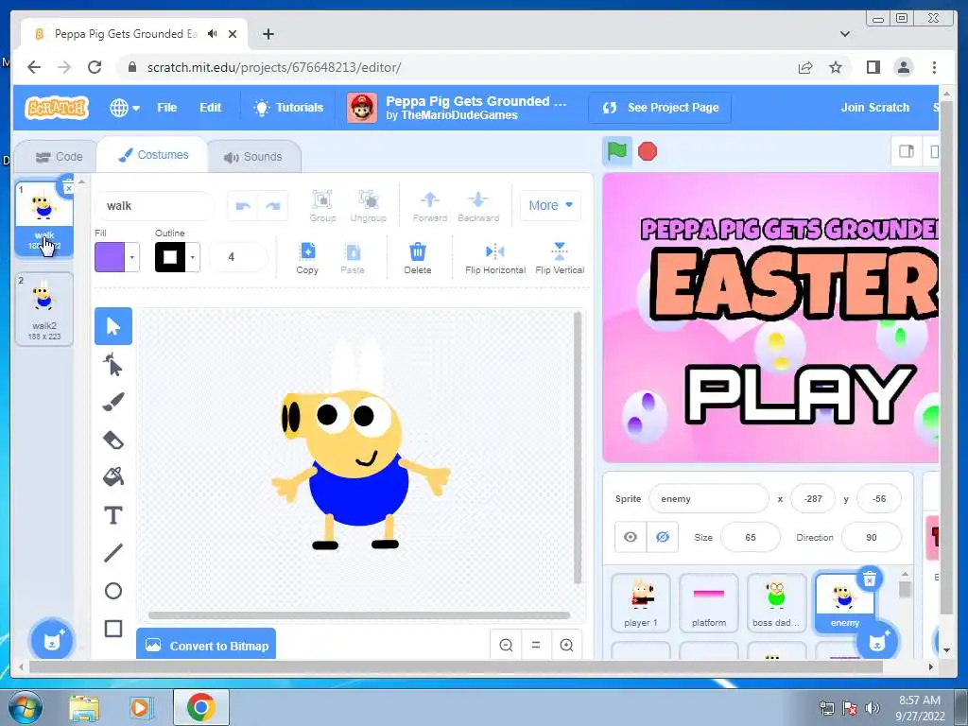Click See Project Page button

(660, 108)
